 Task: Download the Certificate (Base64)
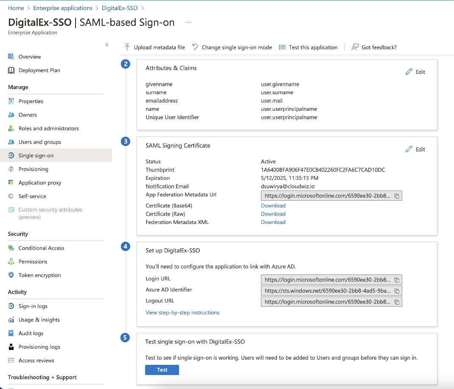click(273, 206)
